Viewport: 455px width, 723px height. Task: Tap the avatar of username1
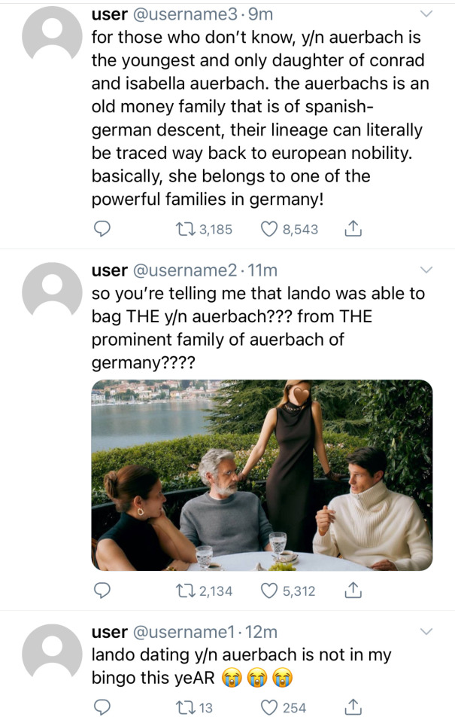tap(52, 652)
